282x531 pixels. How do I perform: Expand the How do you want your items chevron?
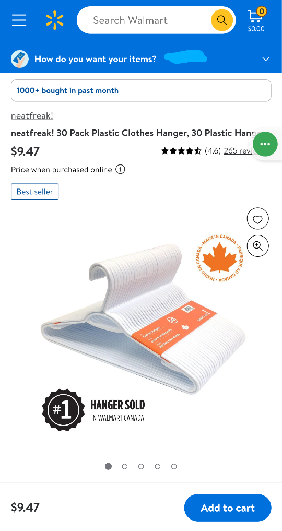266,60
